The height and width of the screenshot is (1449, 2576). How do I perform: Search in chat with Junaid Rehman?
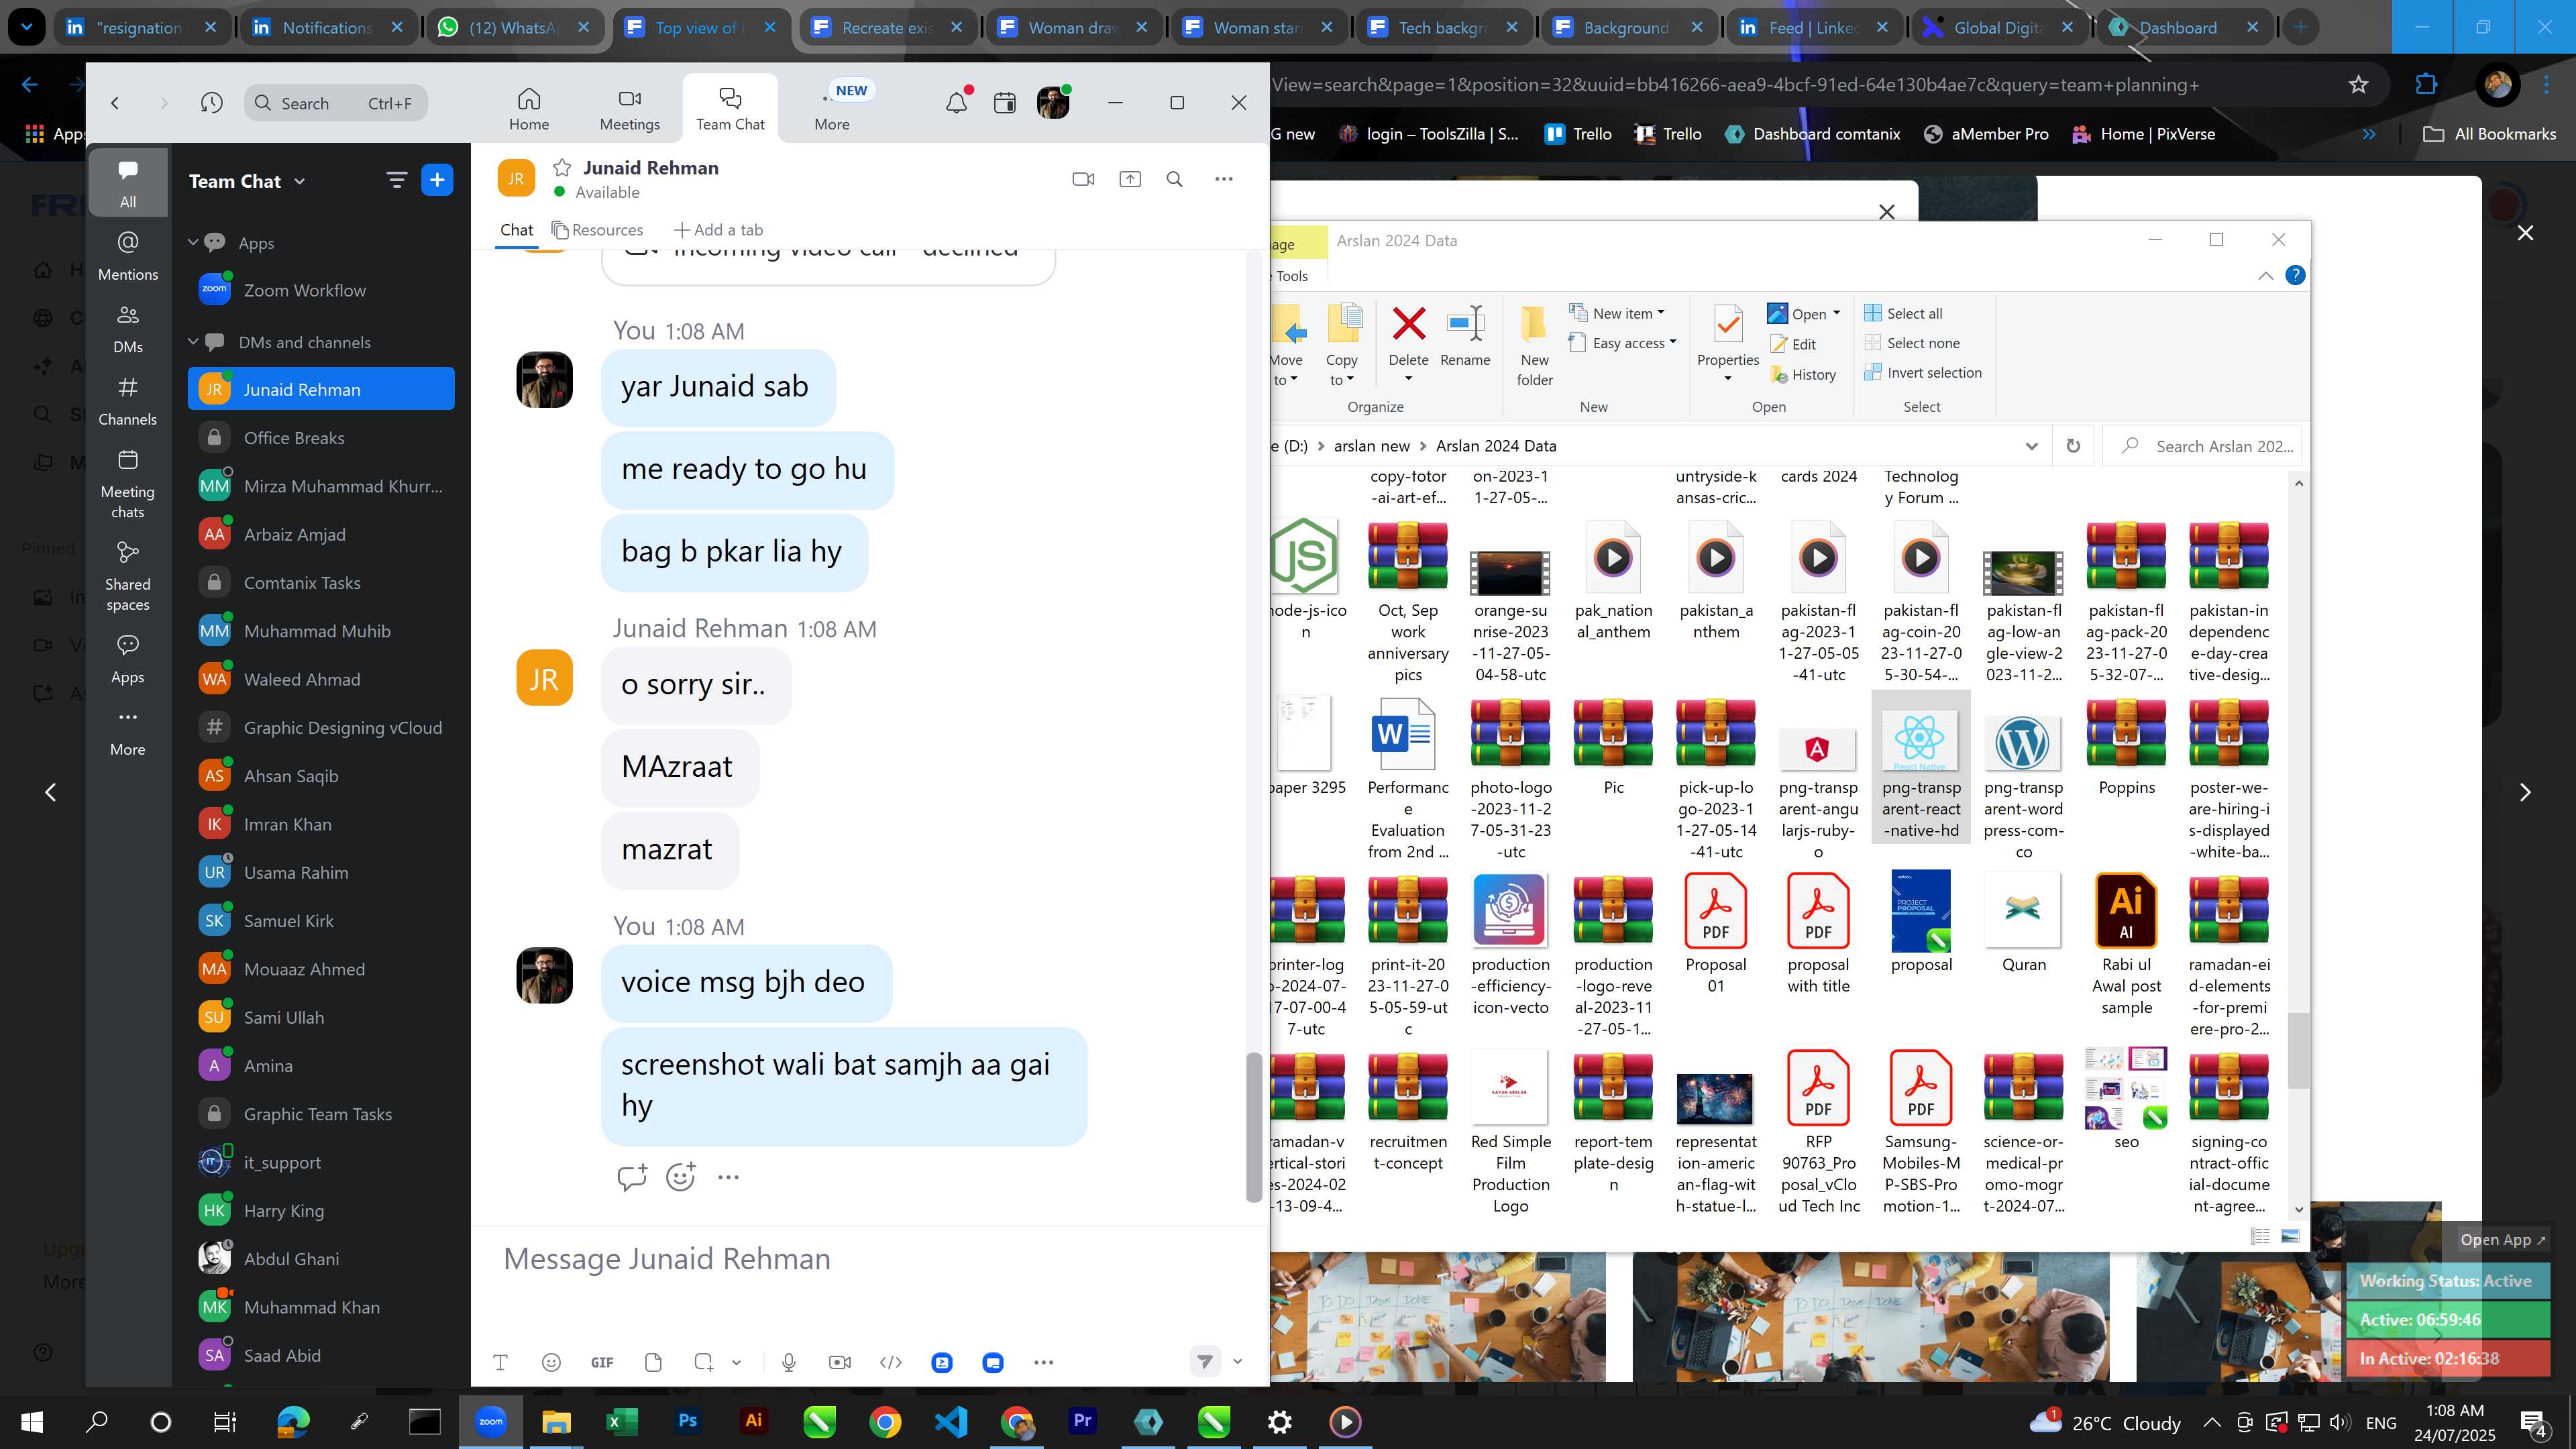click(1175, 179)
